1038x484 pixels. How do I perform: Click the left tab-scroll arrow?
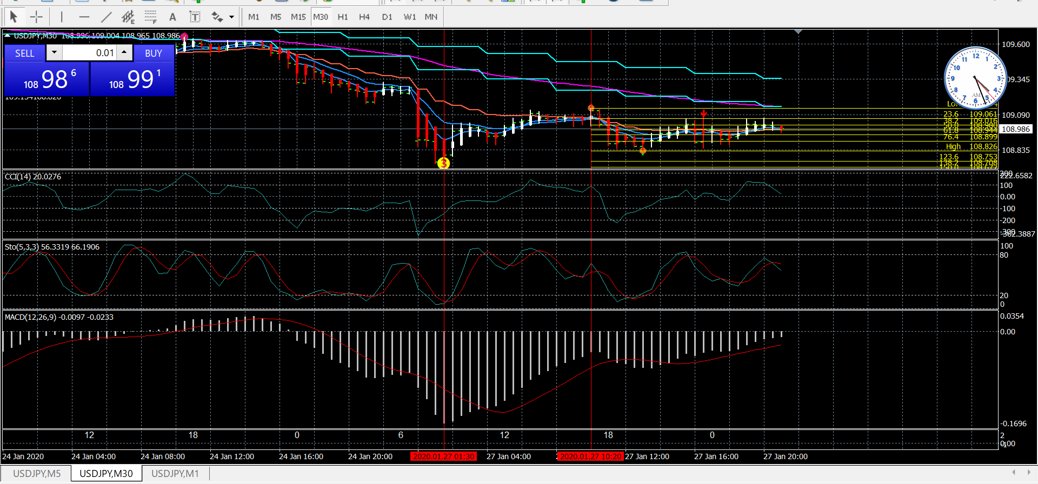click(x=1014, y=472)
